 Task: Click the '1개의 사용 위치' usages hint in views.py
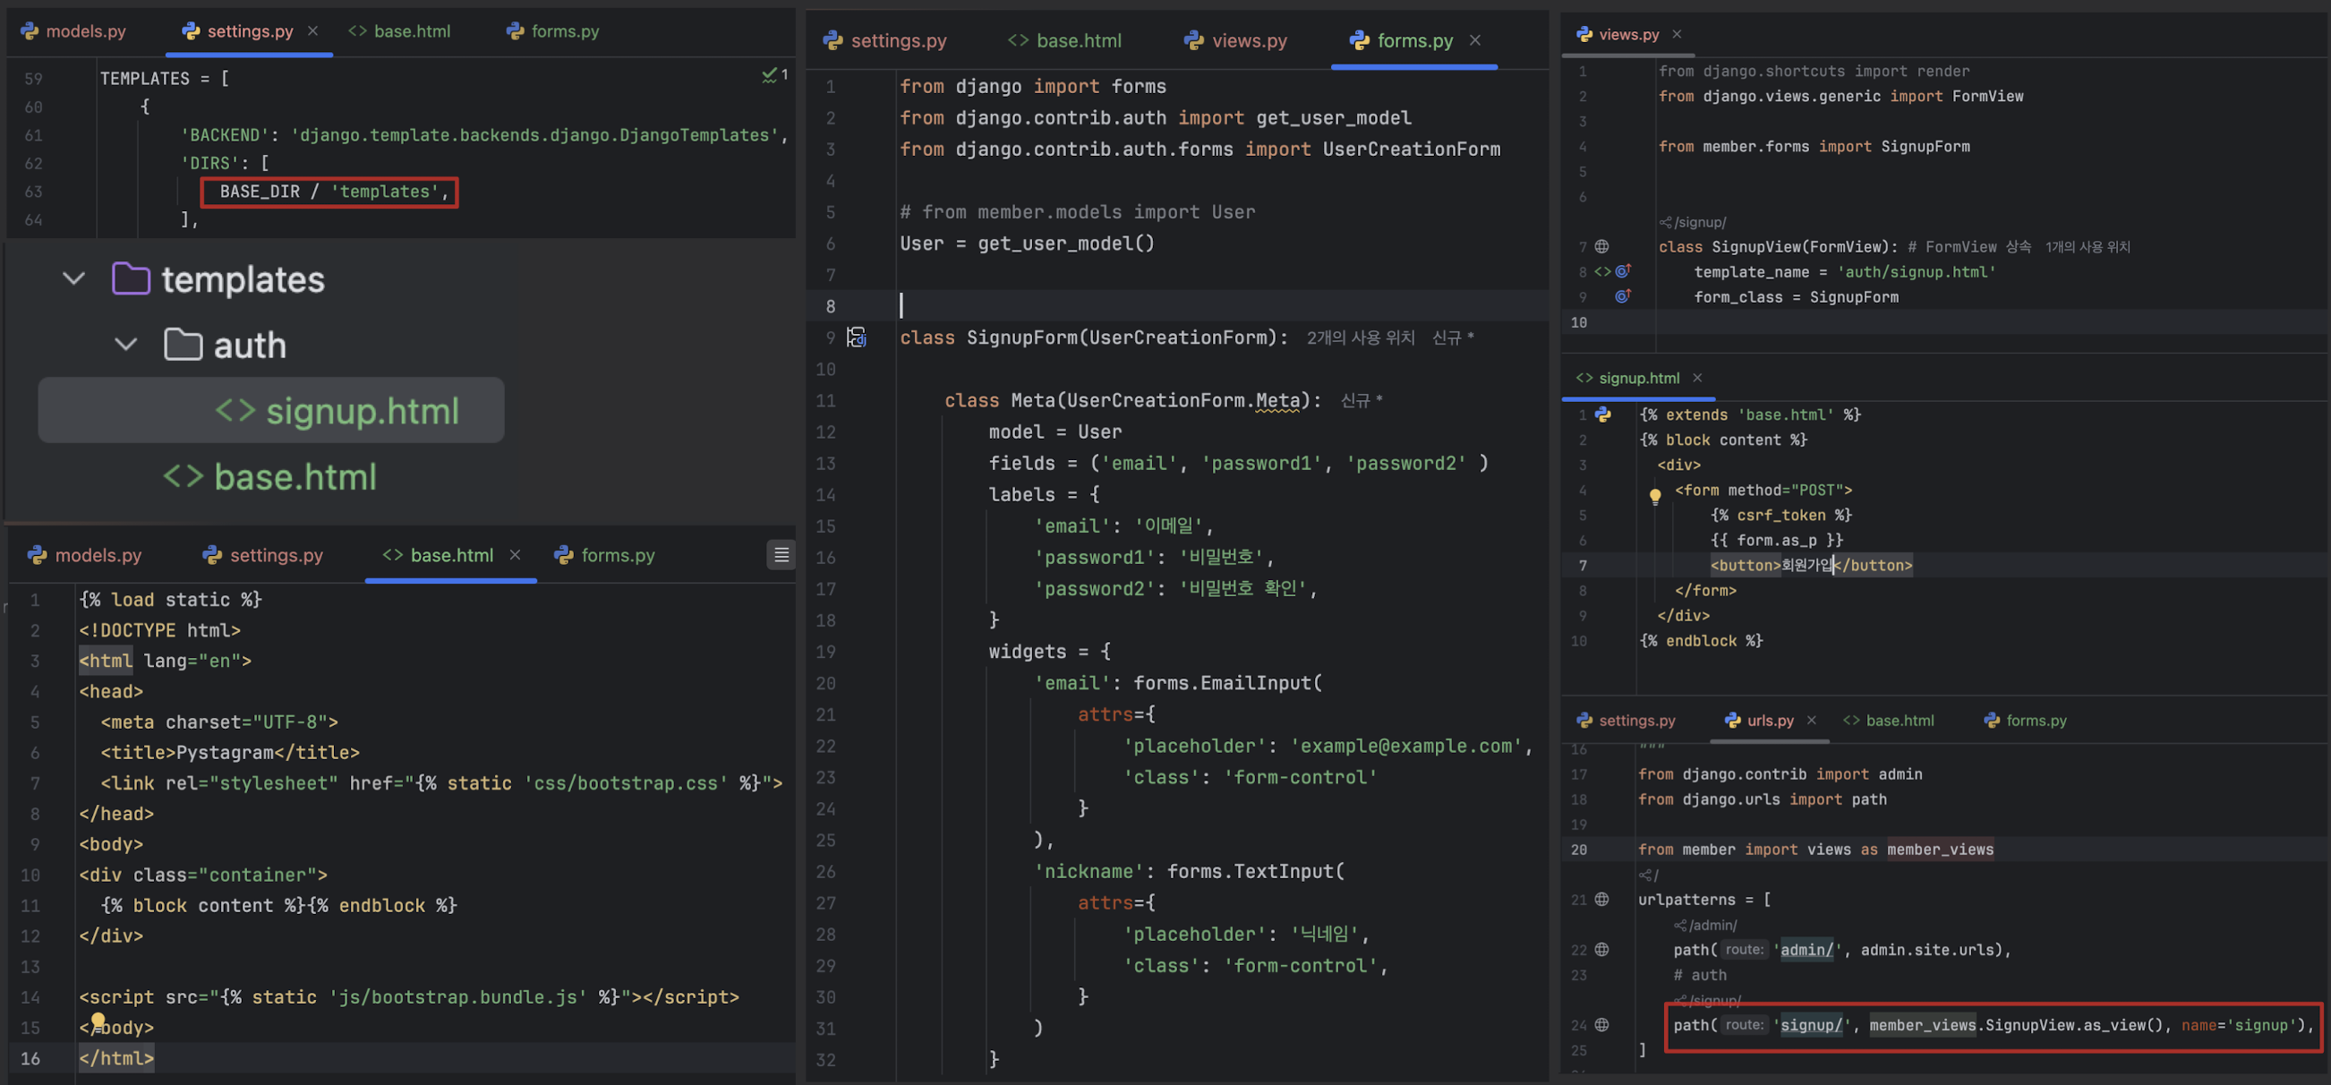2088,247
